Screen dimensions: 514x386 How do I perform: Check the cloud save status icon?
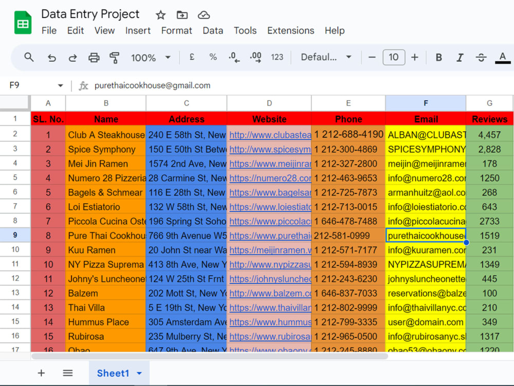(204, 15)
